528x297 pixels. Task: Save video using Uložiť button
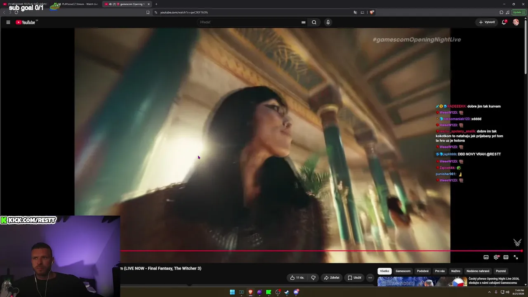(x=354, y=278)
